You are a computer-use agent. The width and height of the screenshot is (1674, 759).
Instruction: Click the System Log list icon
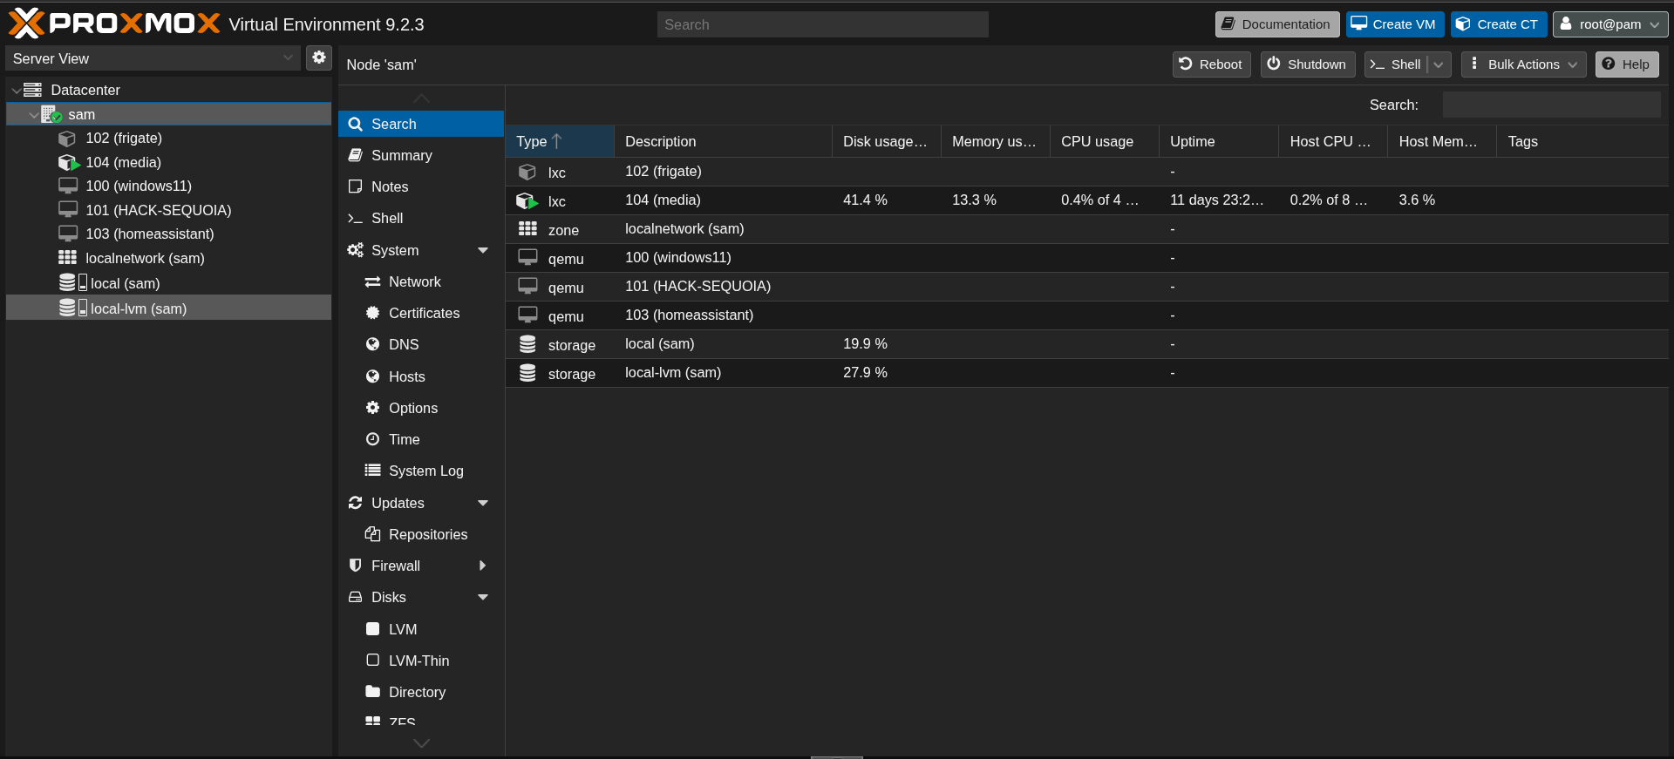[372, 471]
